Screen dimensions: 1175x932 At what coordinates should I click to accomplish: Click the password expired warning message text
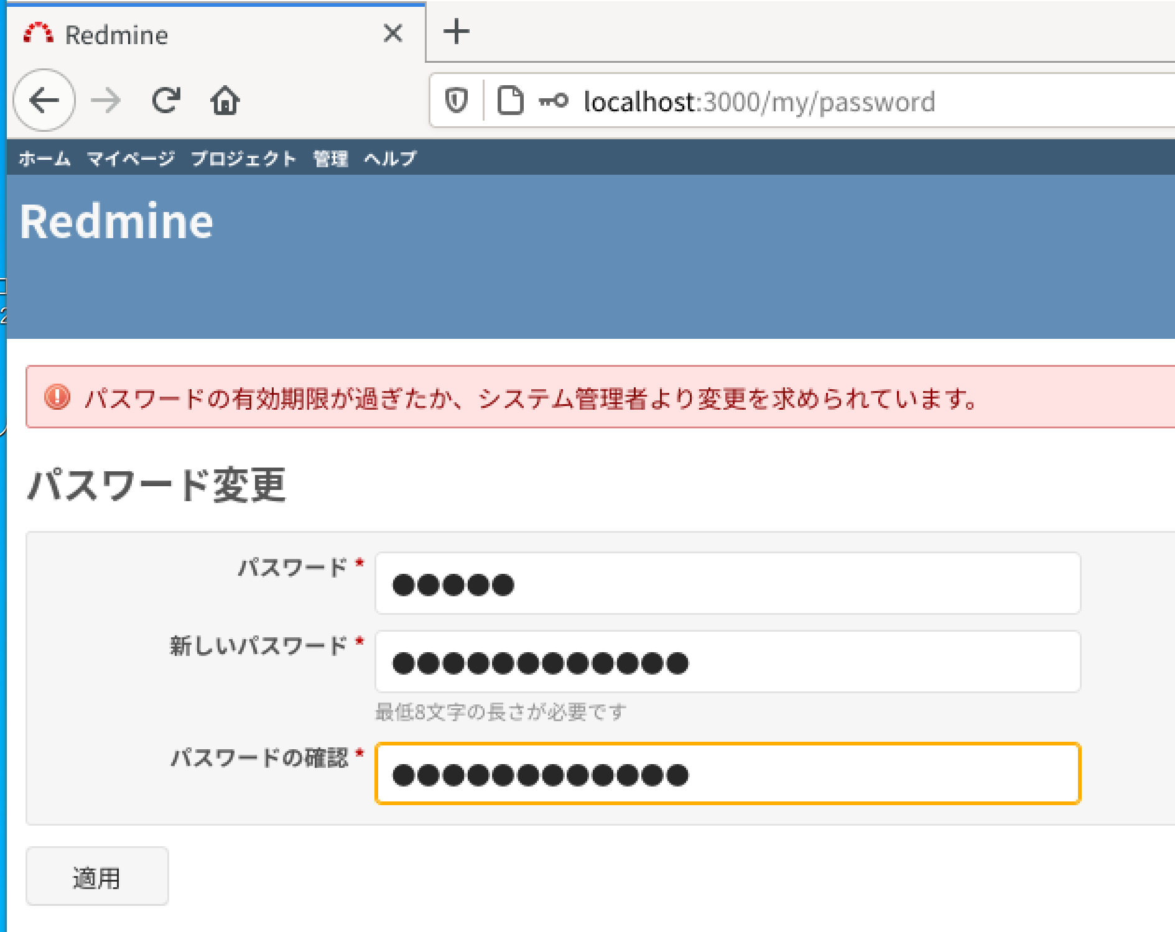(x=532, y=398)
